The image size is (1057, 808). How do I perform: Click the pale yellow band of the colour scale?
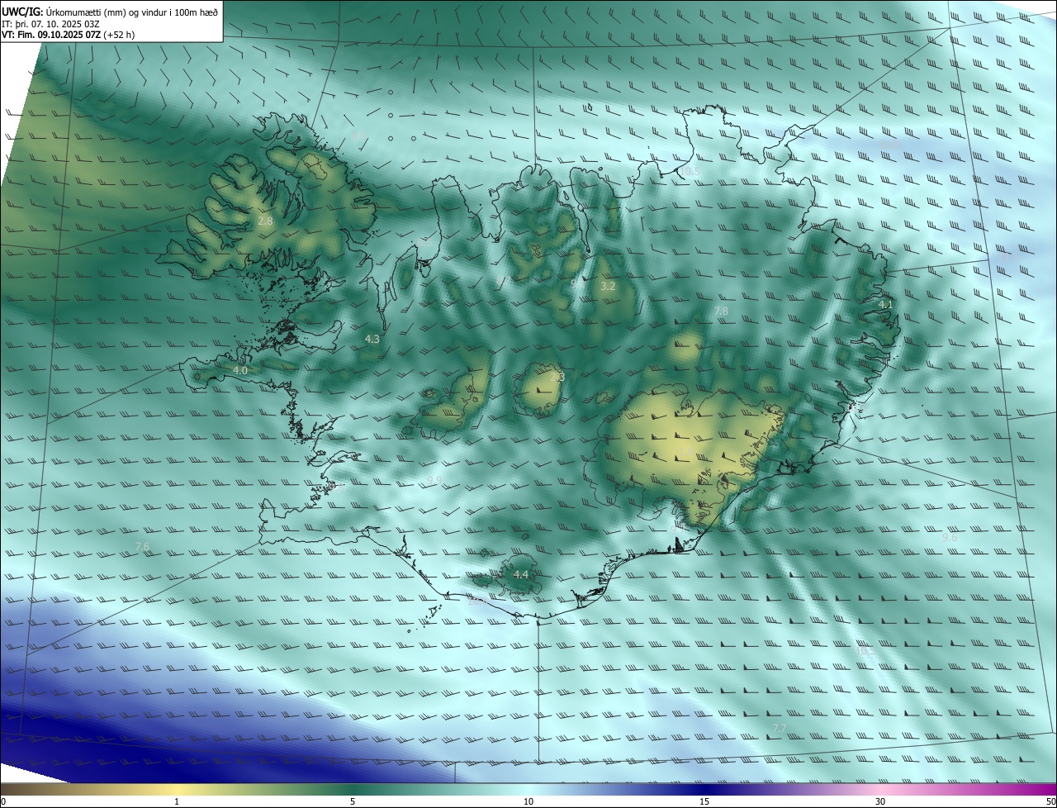[x=177, y=790]
